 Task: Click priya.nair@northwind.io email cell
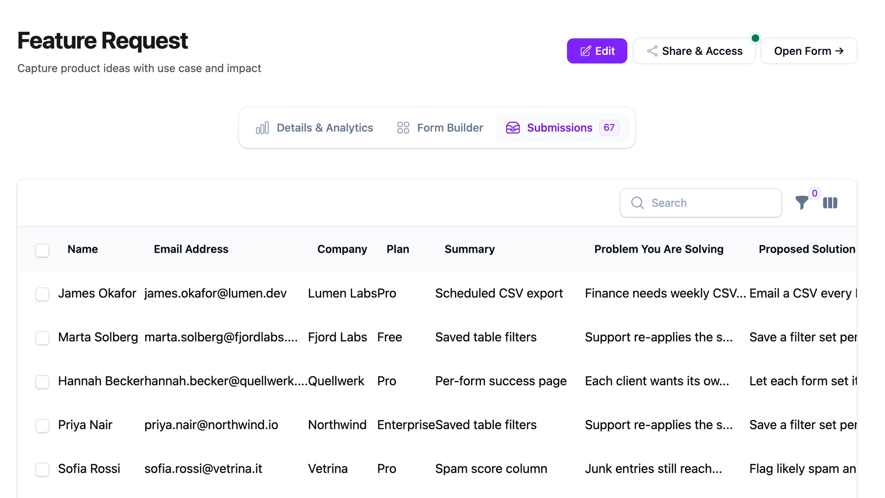point(211,425)
